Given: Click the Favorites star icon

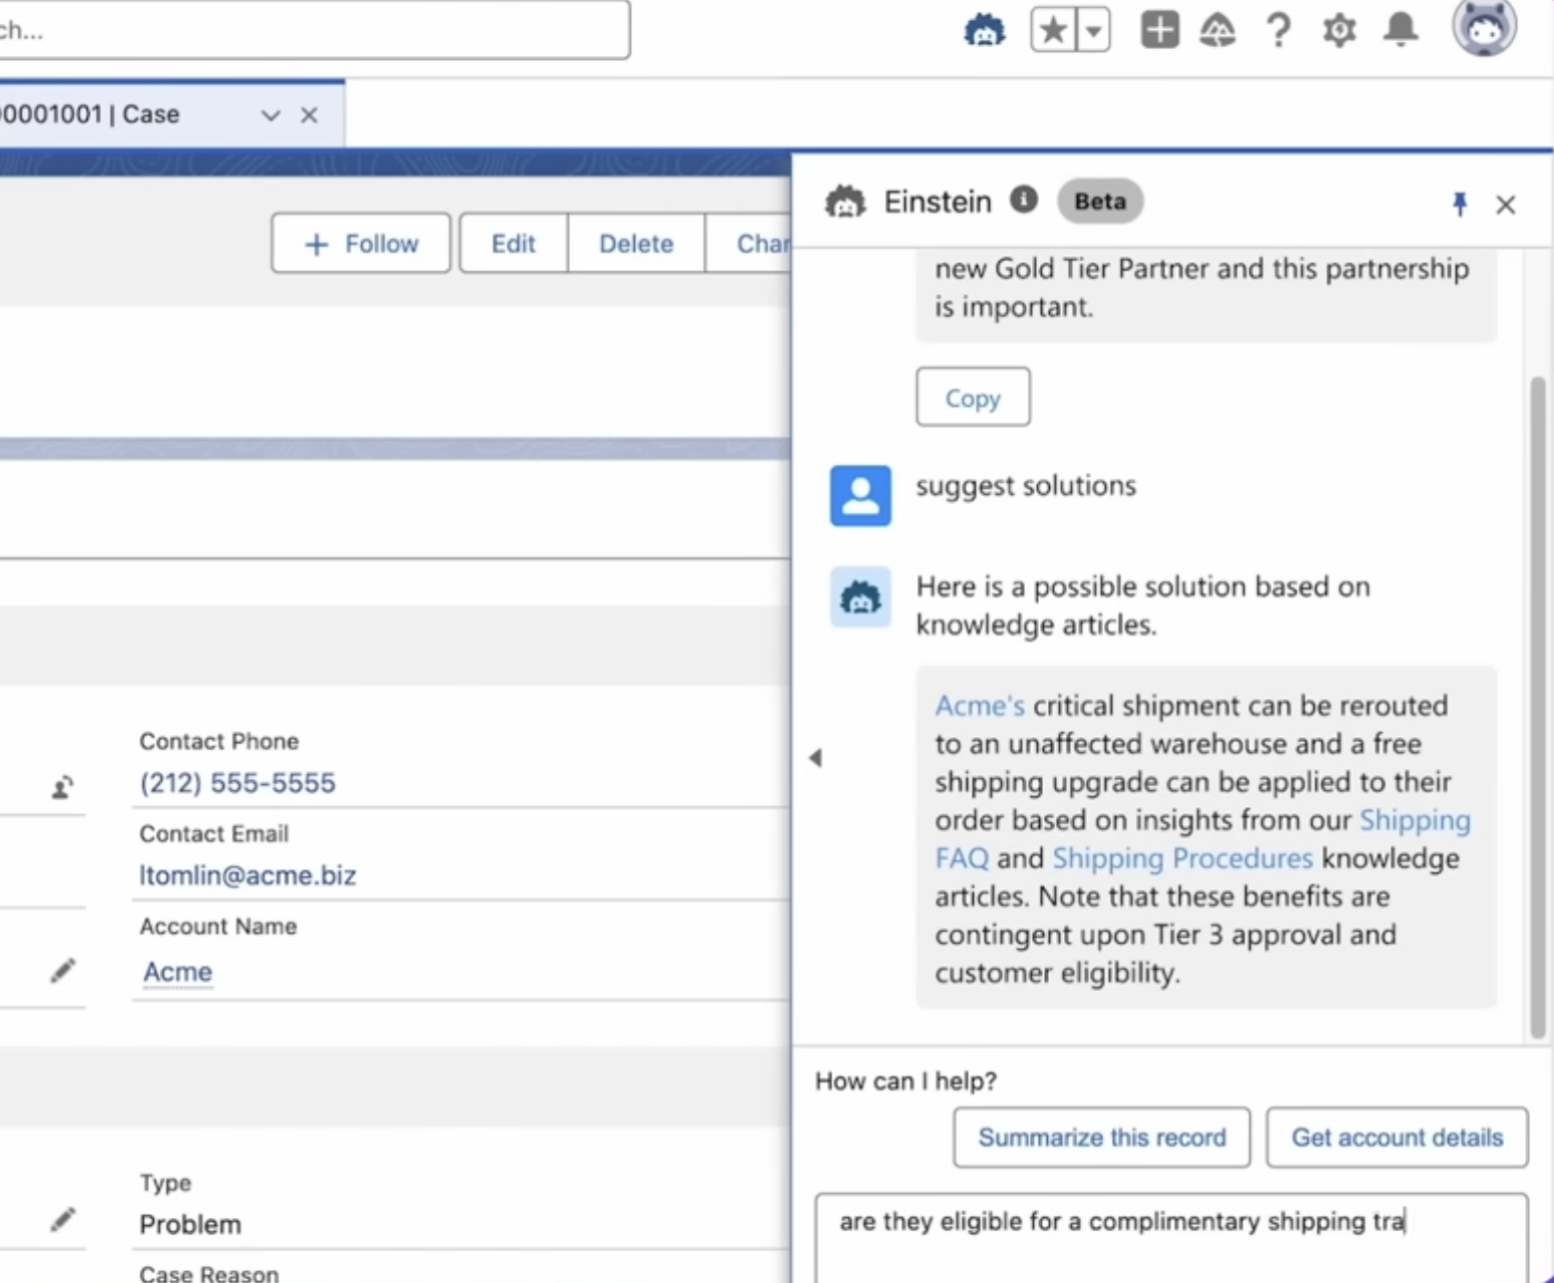Looking at the screenshot, I should (1053, 31).
